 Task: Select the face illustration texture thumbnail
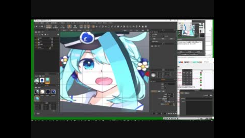coord(36,80)
